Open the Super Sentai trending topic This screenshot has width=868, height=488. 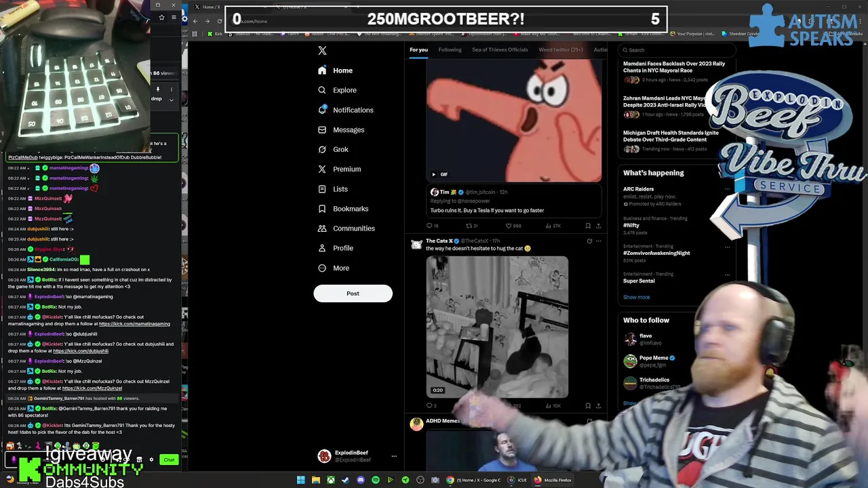pos(639,281)
